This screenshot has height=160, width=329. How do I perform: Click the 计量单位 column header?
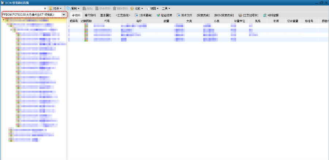tap(239, 21)
